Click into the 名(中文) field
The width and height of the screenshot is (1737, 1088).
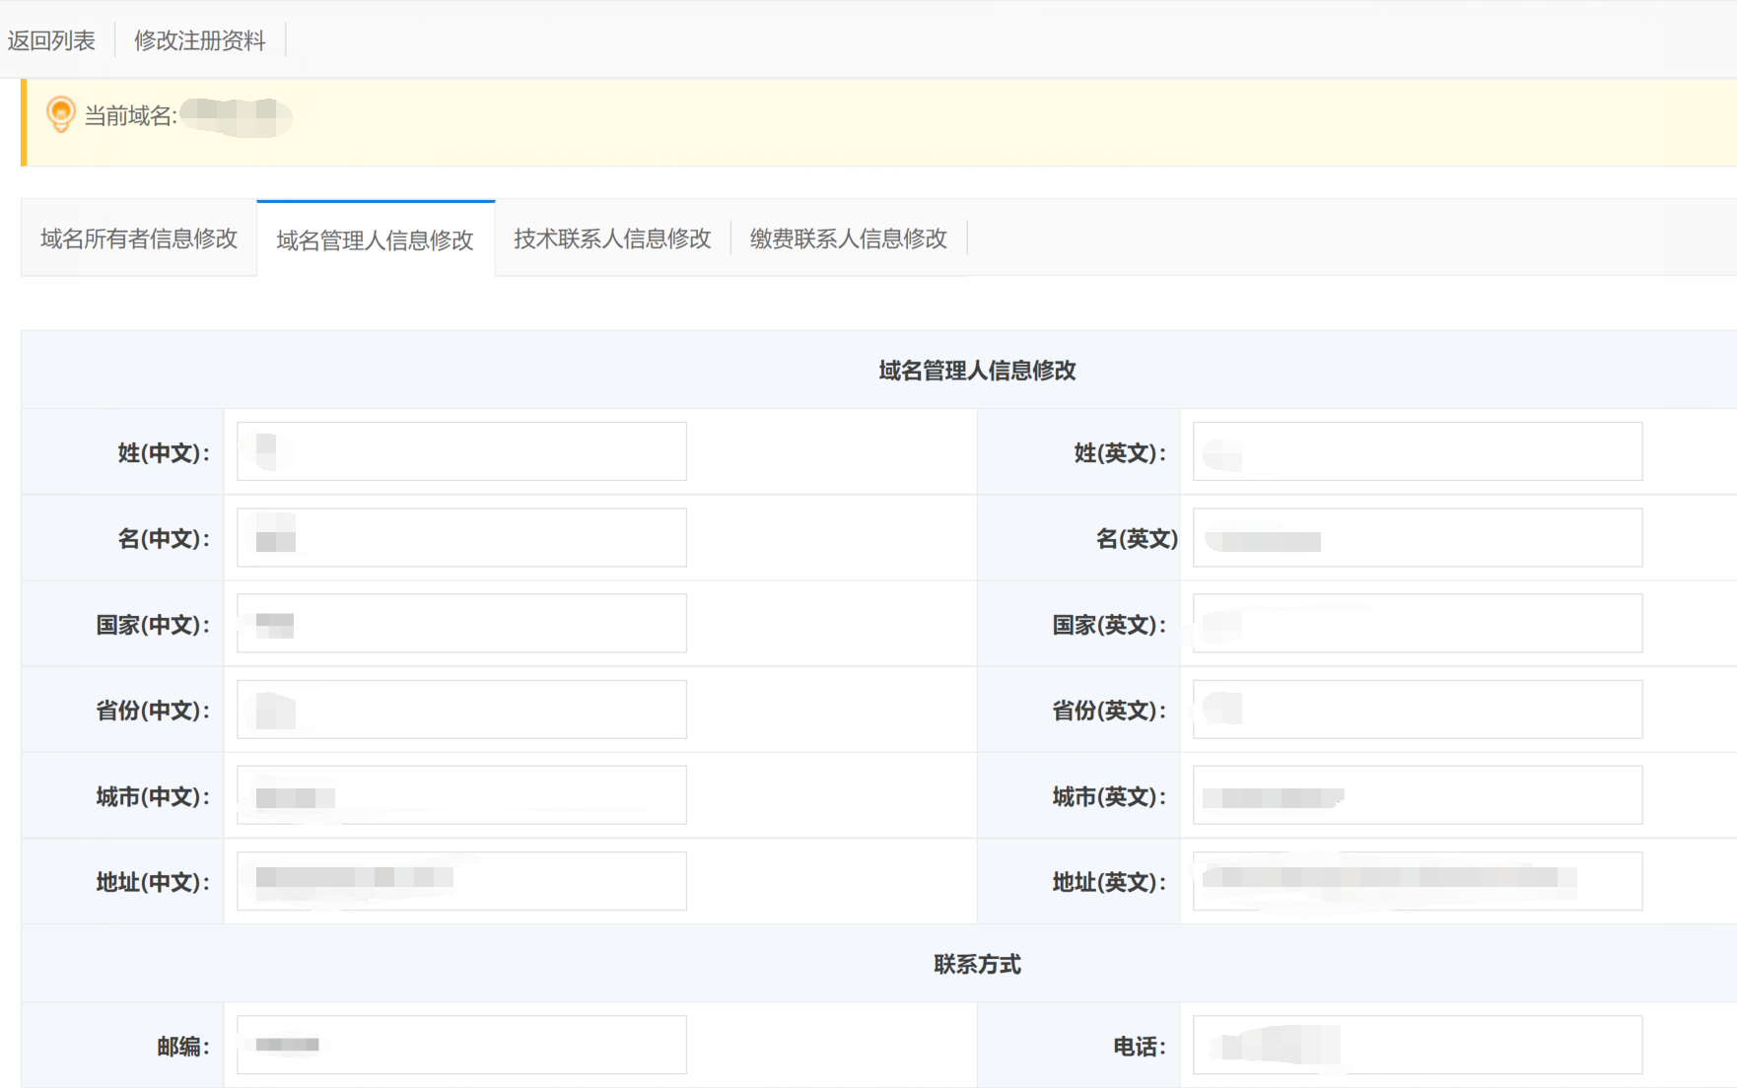[x=461, y=537]
